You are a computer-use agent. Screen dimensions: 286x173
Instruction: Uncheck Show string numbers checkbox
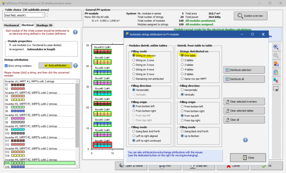click(6, 66)
